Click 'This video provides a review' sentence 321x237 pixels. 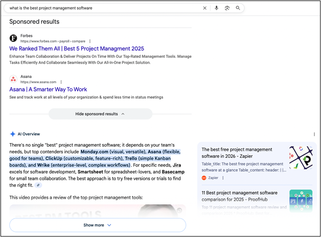[x=76, y=198]
